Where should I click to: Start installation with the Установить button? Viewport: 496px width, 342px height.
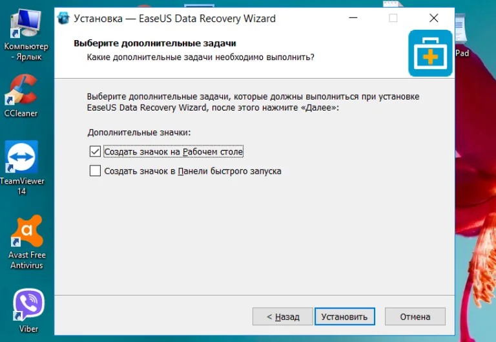pos(344,316)
